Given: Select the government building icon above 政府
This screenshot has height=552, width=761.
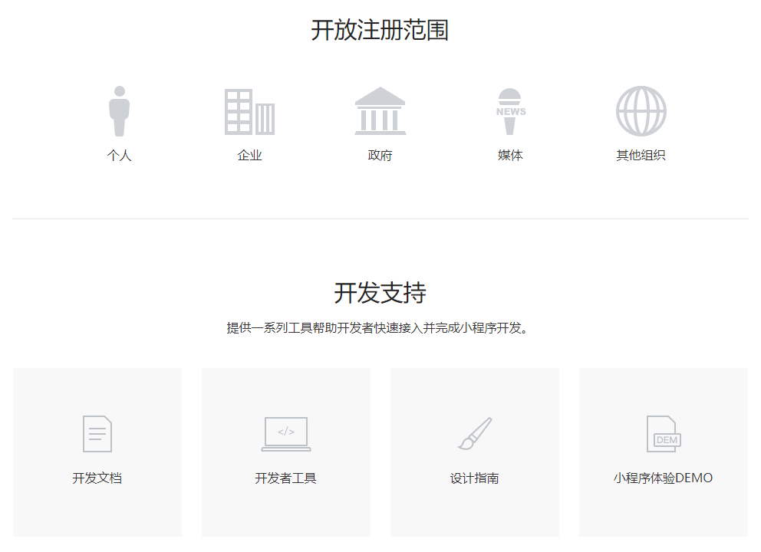Looking at the screenshot, I should (380, 111).
